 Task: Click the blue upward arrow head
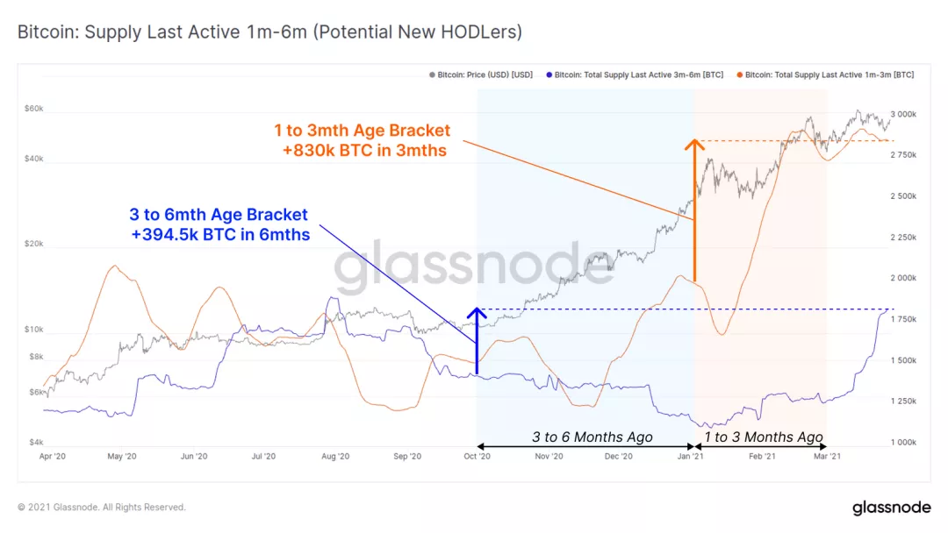click(x=477, y=313)
